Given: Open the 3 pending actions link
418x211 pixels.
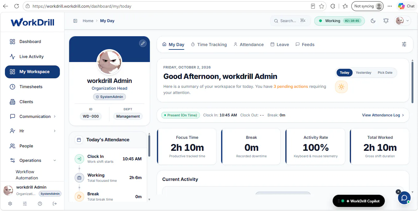Looking at the screenshot, I should pos(291,87).
